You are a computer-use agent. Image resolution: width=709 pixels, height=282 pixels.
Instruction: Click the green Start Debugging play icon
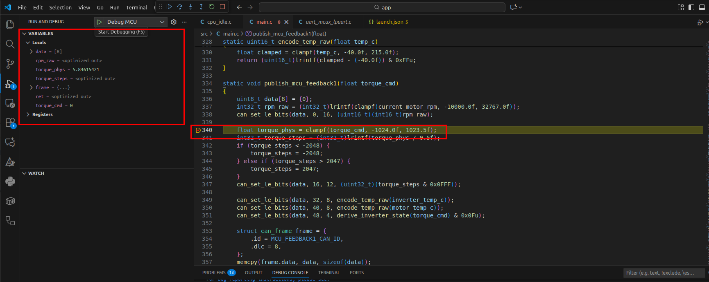coord(99,22)
